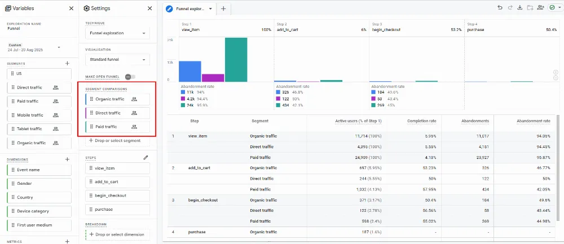This screenshot has height=244, width=564.
Task: Click the Abandonments column header
Action: point(475,121)
